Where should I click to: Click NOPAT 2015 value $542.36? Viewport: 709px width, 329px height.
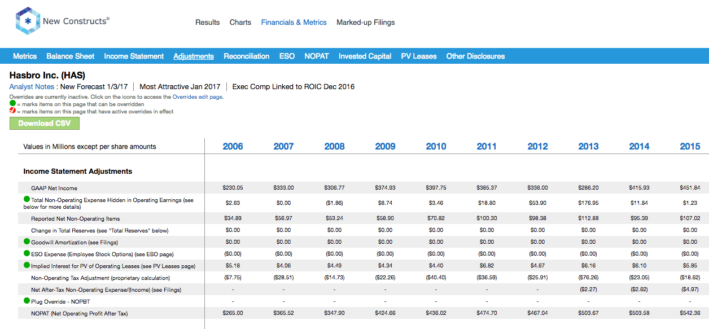pos(690,313)
